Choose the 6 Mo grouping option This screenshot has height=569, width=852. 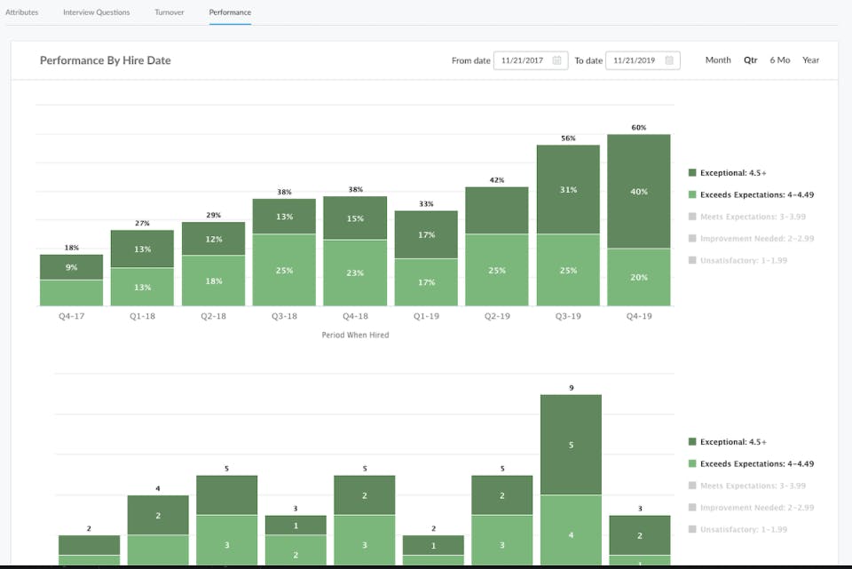tap(780, 59)
